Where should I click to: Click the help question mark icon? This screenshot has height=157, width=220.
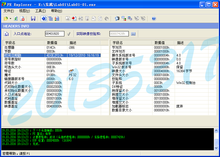point(154,18)
